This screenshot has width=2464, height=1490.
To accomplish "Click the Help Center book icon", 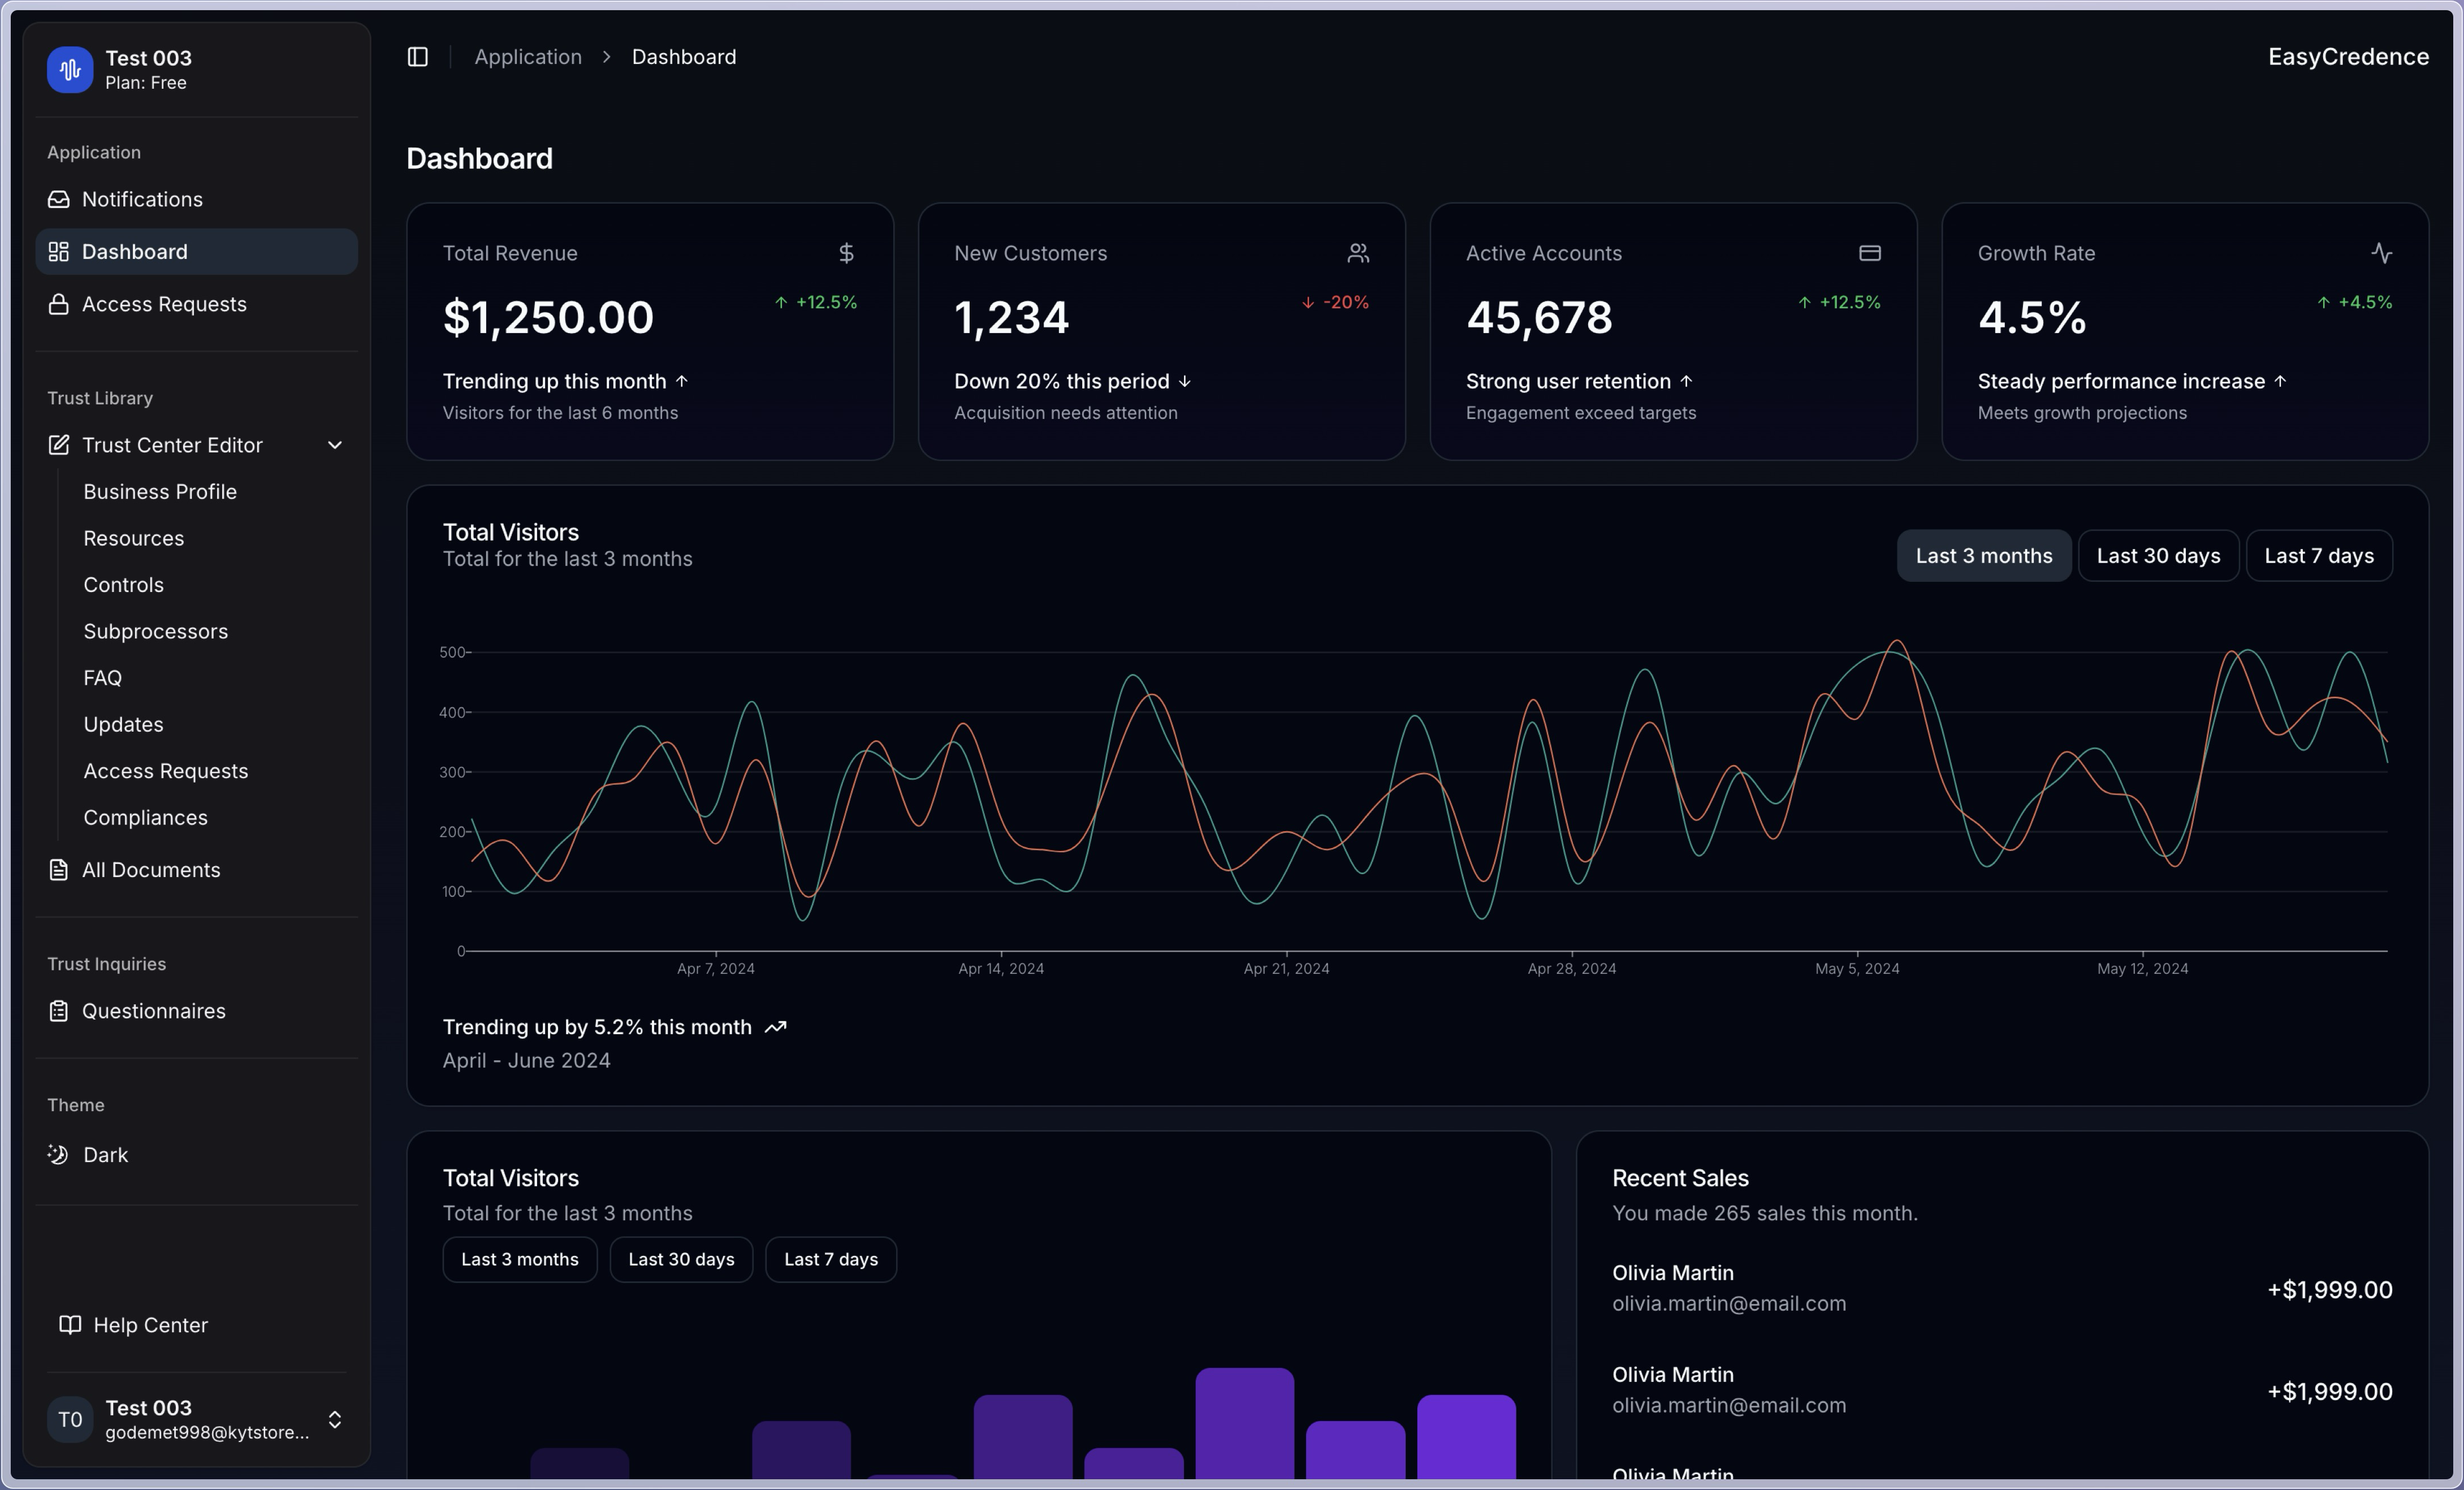I will click(70, 1325).
